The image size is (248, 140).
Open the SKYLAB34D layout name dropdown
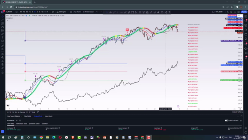tap(220, 12)
